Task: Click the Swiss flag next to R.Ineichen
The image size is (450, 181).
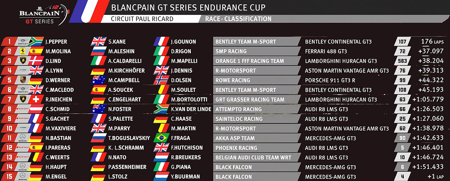Action: point(36,100)
